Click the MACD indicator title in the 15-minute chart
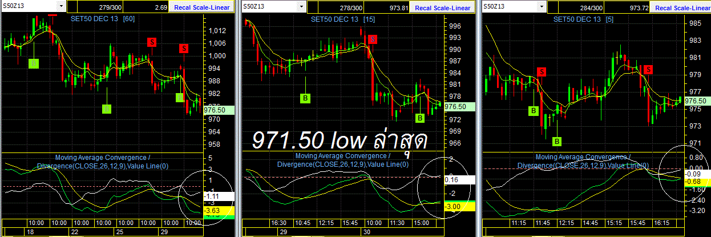Image resolution: width=711 pixels, height=237 pixels. coord(342,160)
